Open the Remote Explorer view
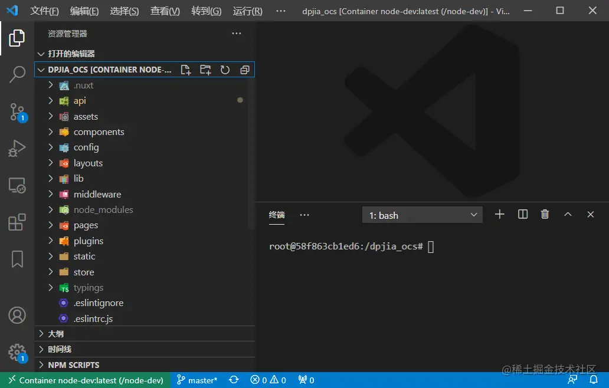This screenshot has height=388, width=609. [x=17, y=186]
